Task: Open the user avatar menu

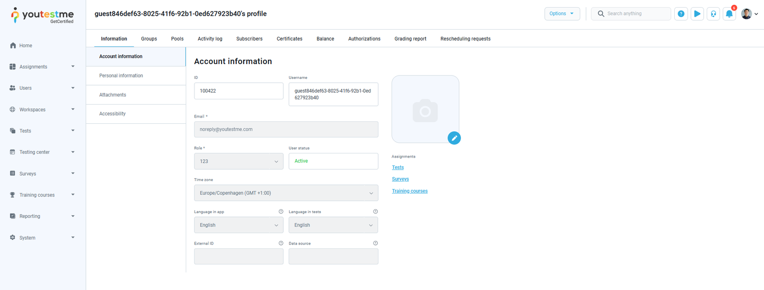Action: point(749,14)
